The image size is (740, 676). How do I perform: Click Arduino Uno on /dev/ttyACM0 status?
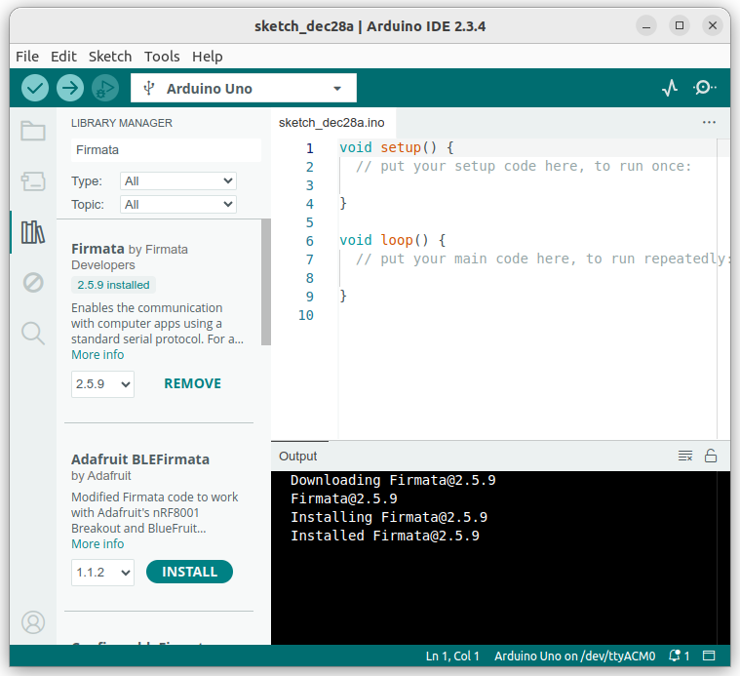point(575,656)
